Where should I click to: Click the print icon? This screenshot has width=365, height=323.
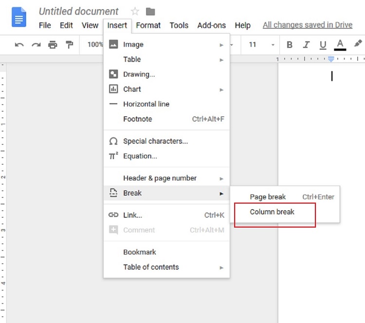(53, 45)
